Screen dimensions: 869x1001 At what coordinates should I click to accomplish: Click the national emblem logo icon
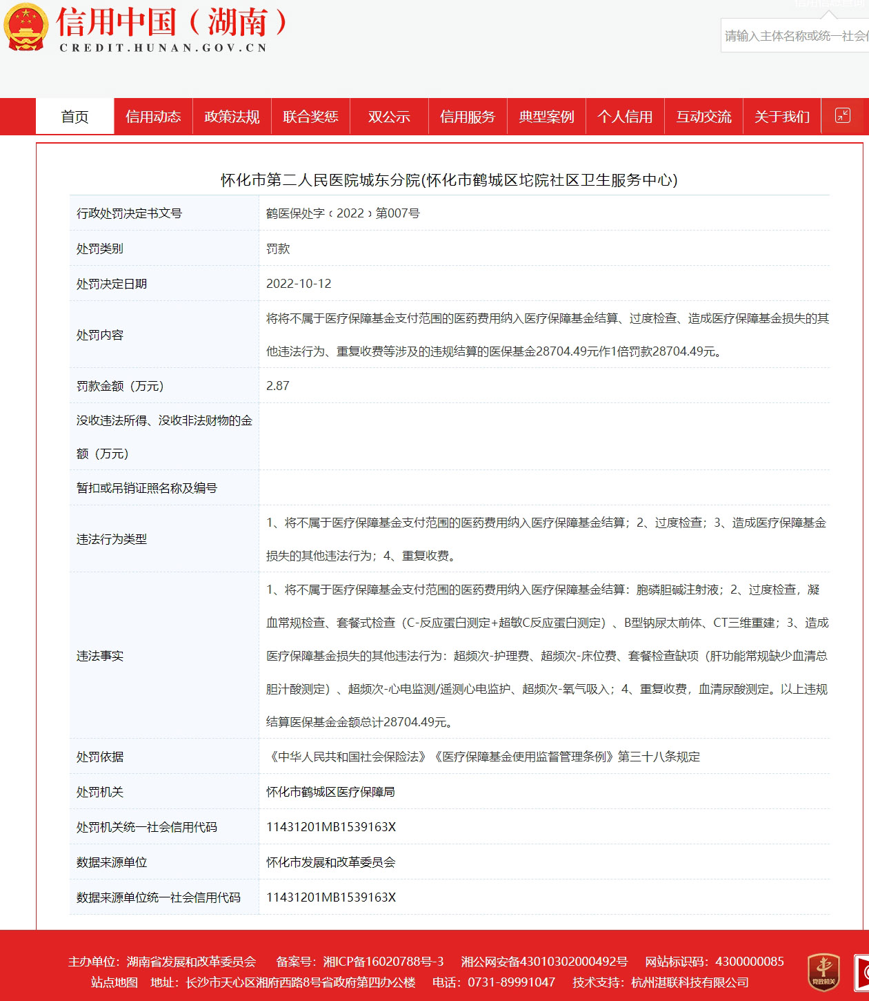click(x=26, y=28)
